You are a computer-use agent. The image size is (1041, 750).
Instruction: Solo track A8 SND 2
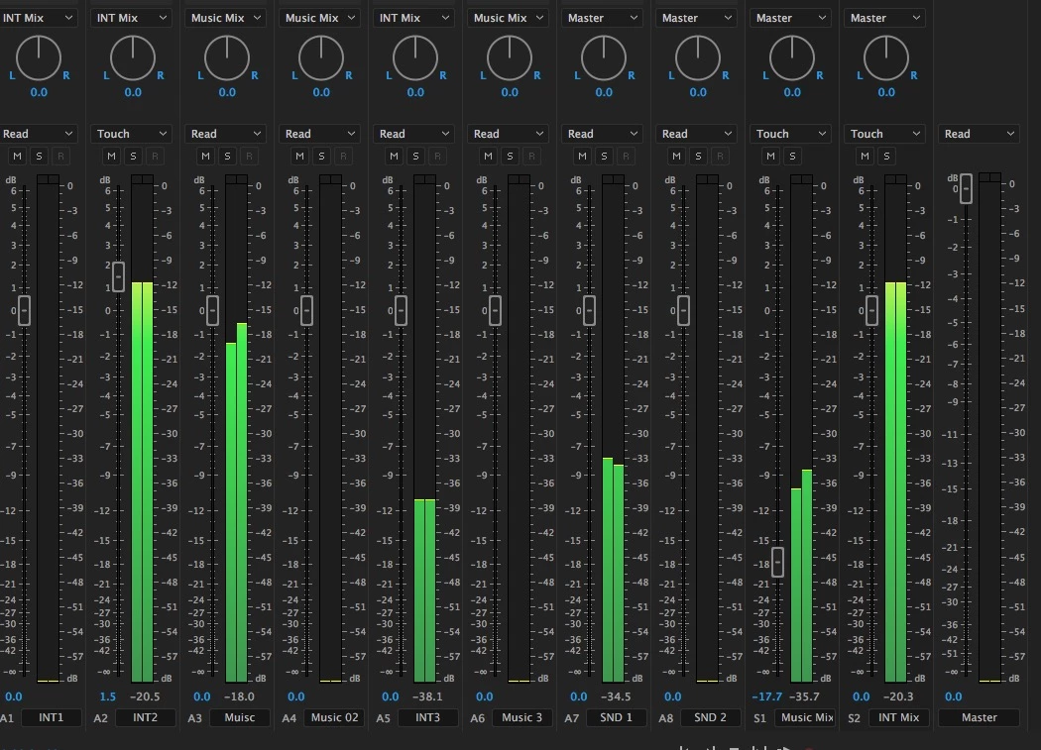pos(699,156)
